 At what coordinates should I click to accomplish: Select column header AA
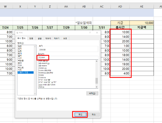coord(66,6)
